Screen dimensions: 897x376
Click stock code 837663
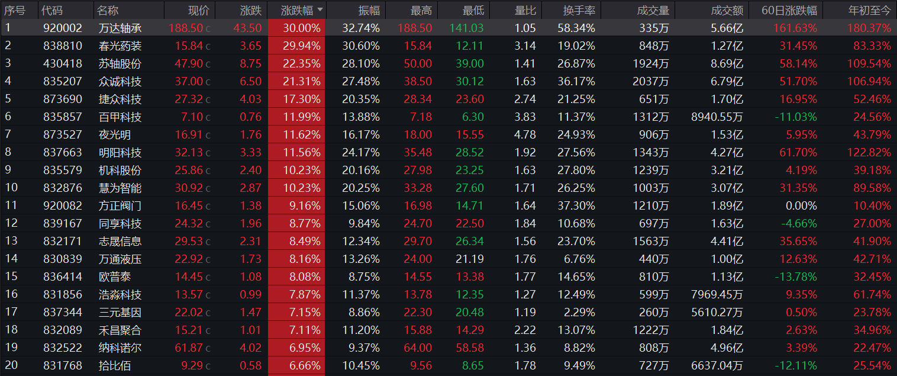(x=63, y=152)
